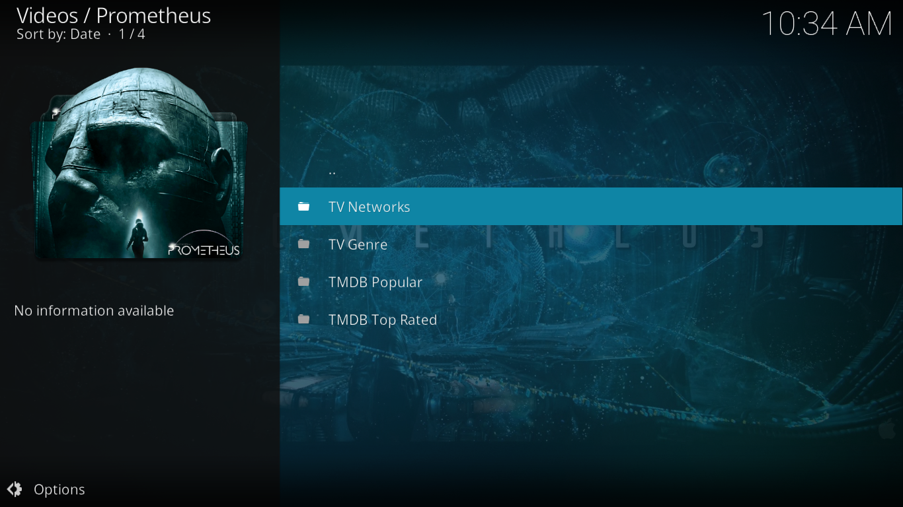The width and height of the screenshot is (903, 507).
Task: Click the 'Sort by: Date' text
Action: pos(58,34)
